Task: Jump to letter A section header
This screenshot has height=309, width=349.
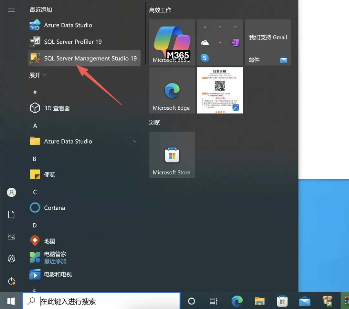Action: pos(35,126)
